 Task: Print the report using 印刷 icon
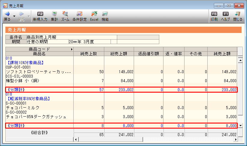pyautogui.click(x=214, y=14)
